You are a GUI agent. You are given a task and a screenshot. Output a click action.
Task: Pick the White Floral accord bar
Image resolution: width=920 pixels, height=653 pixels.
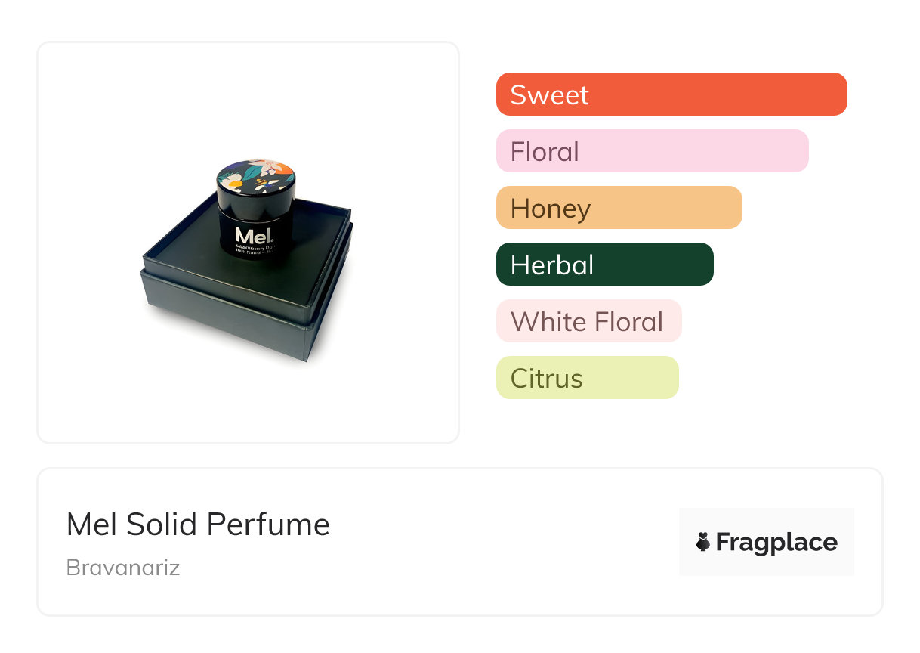coord(588,321)
